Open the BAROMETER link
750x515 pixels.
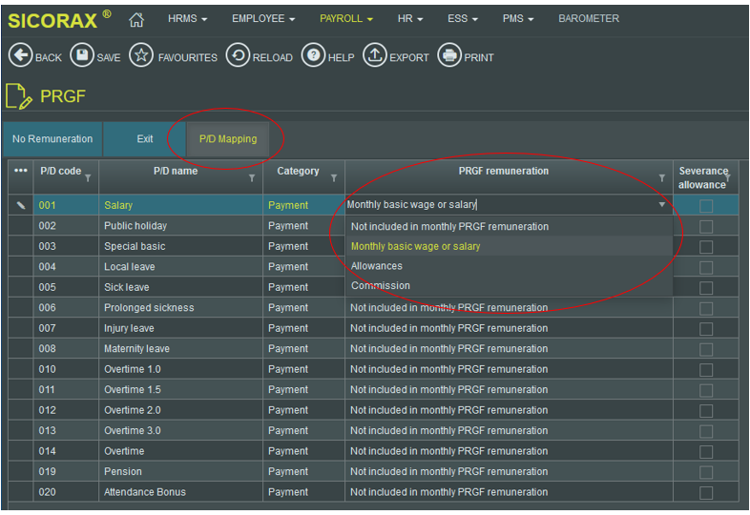click(x=588, y=19)
